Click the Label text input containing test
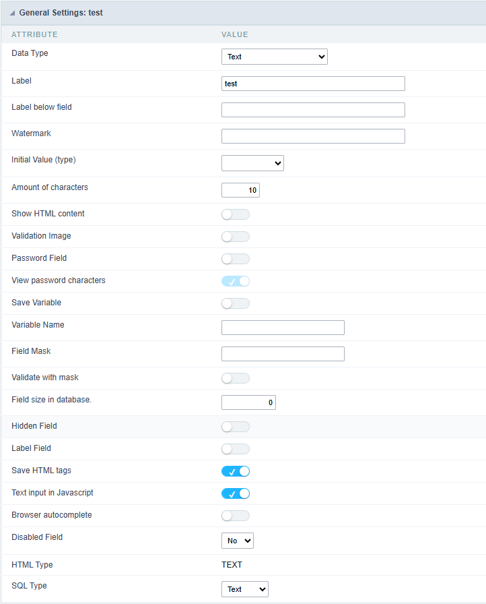486x604 pixels. 312,83
